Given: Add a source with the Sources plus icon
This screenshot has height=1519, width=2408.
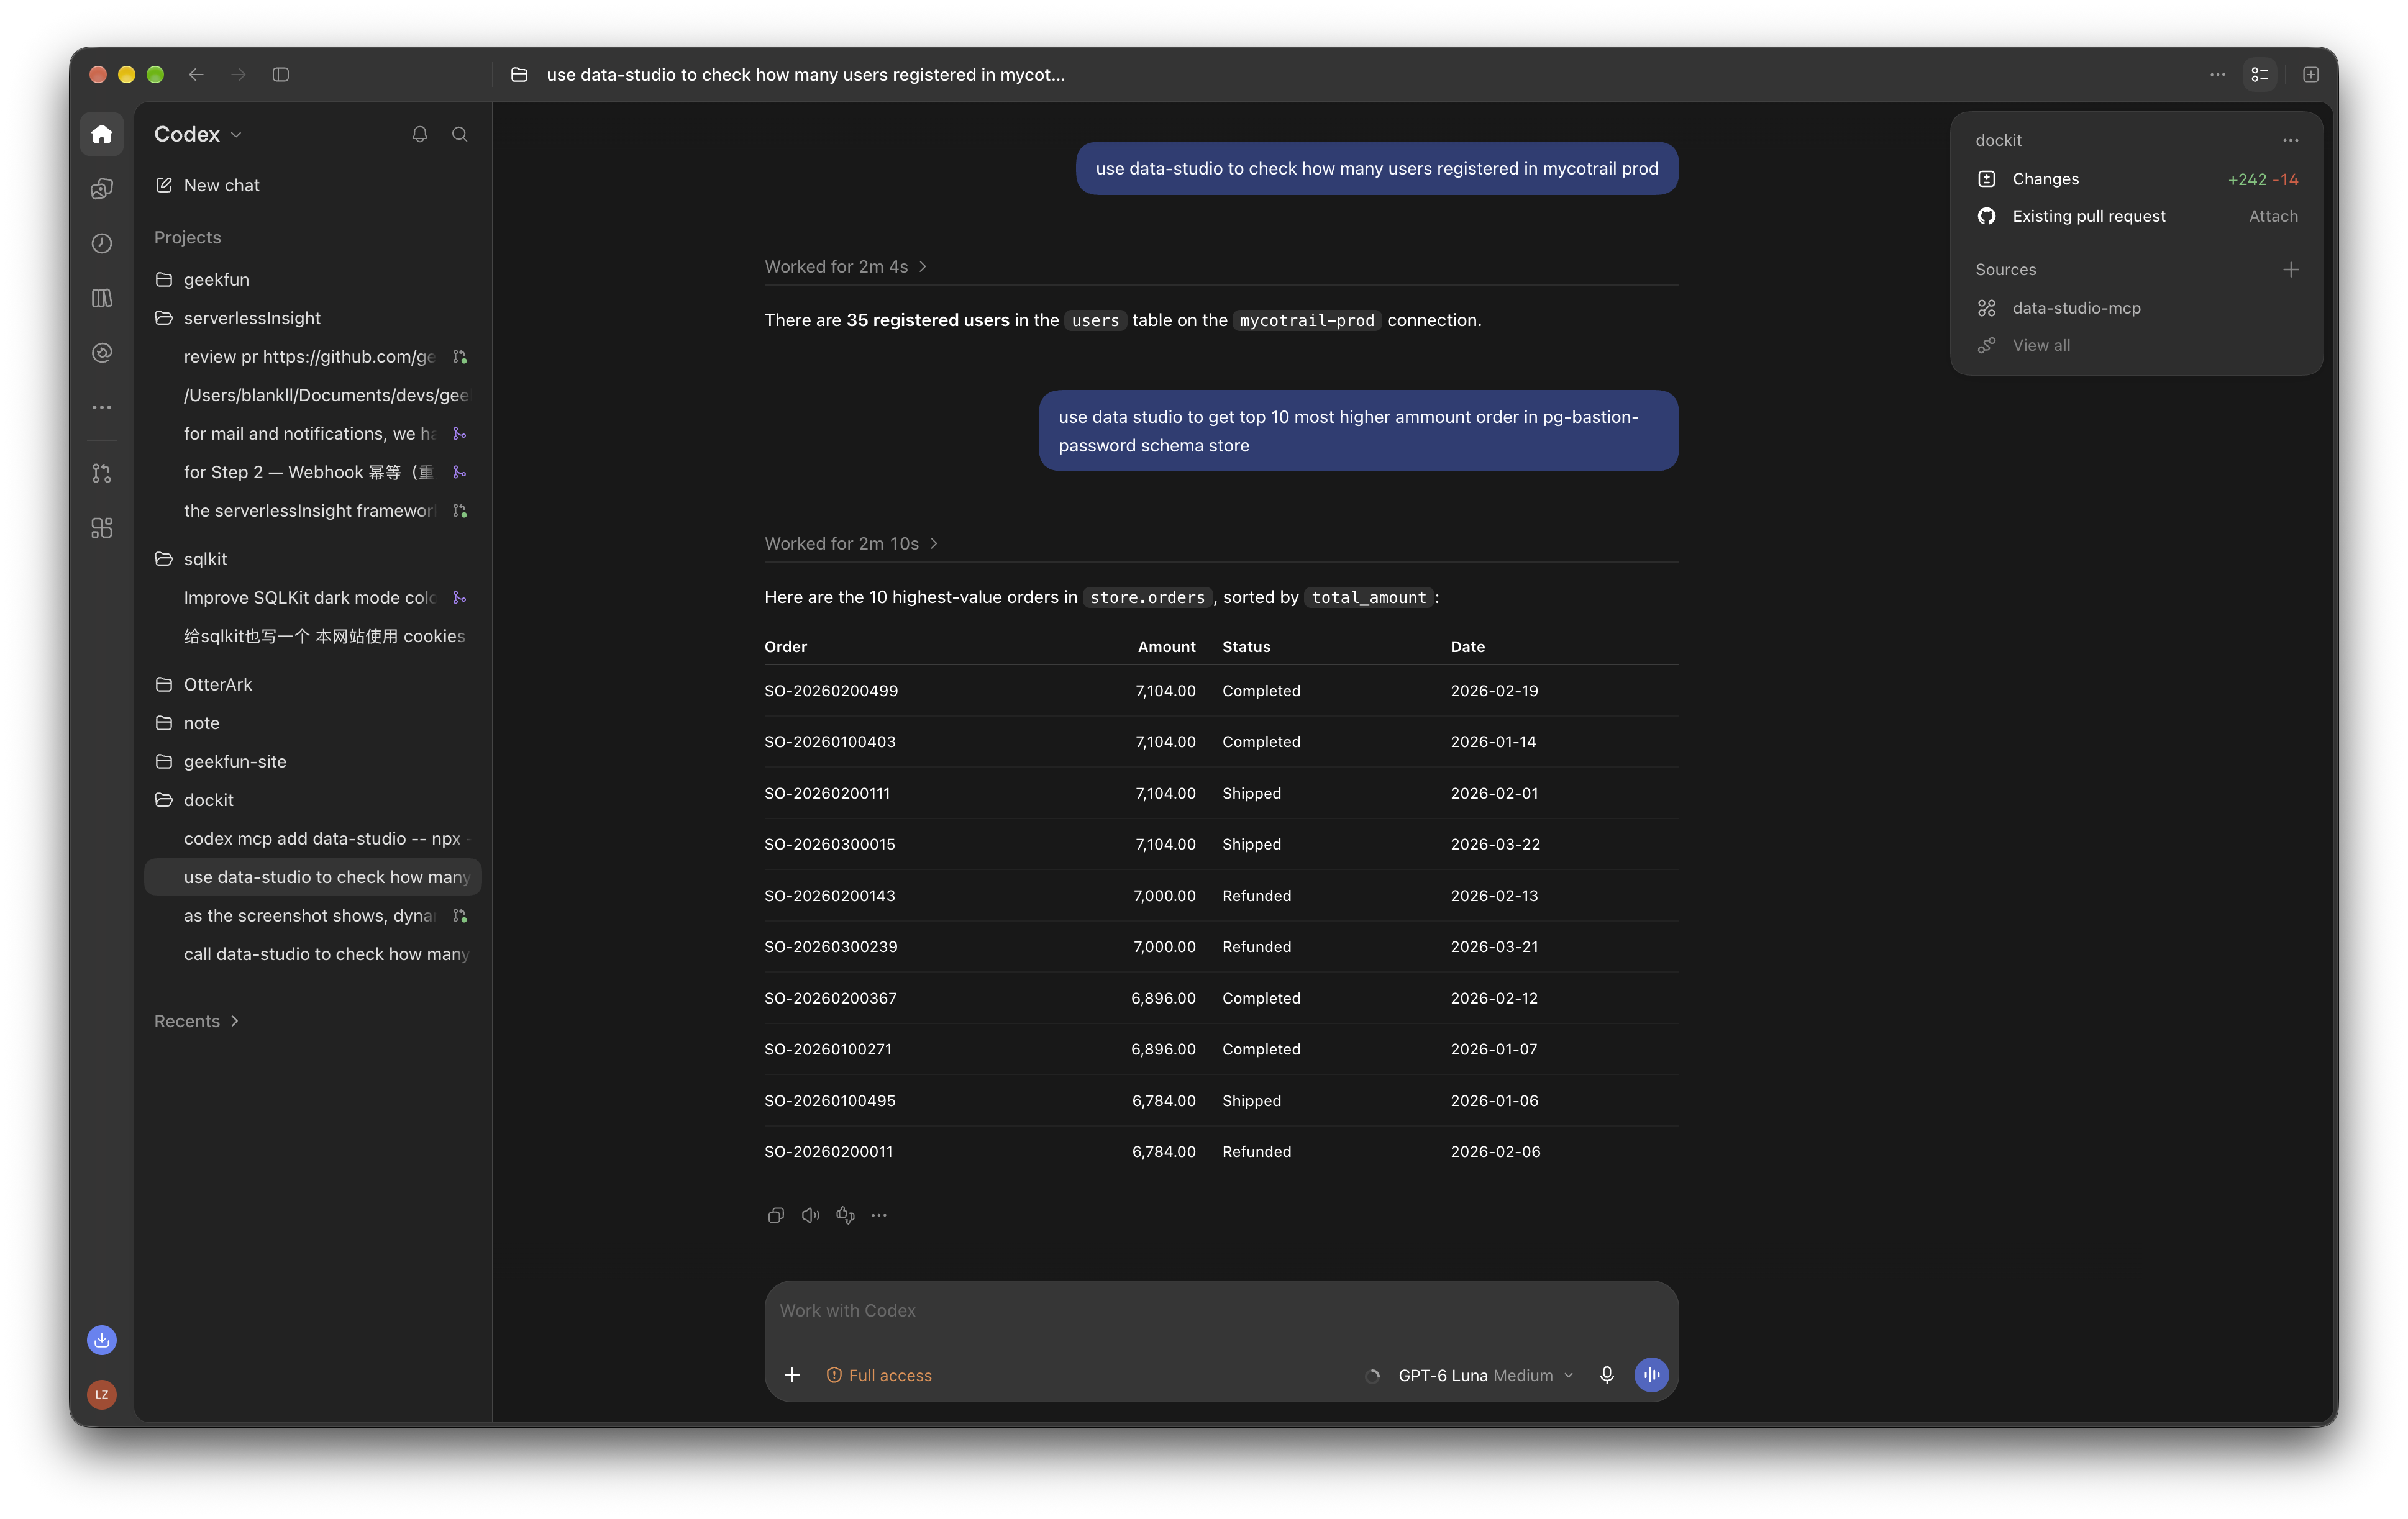Looking at the screenshot, I should point(2291,270).
